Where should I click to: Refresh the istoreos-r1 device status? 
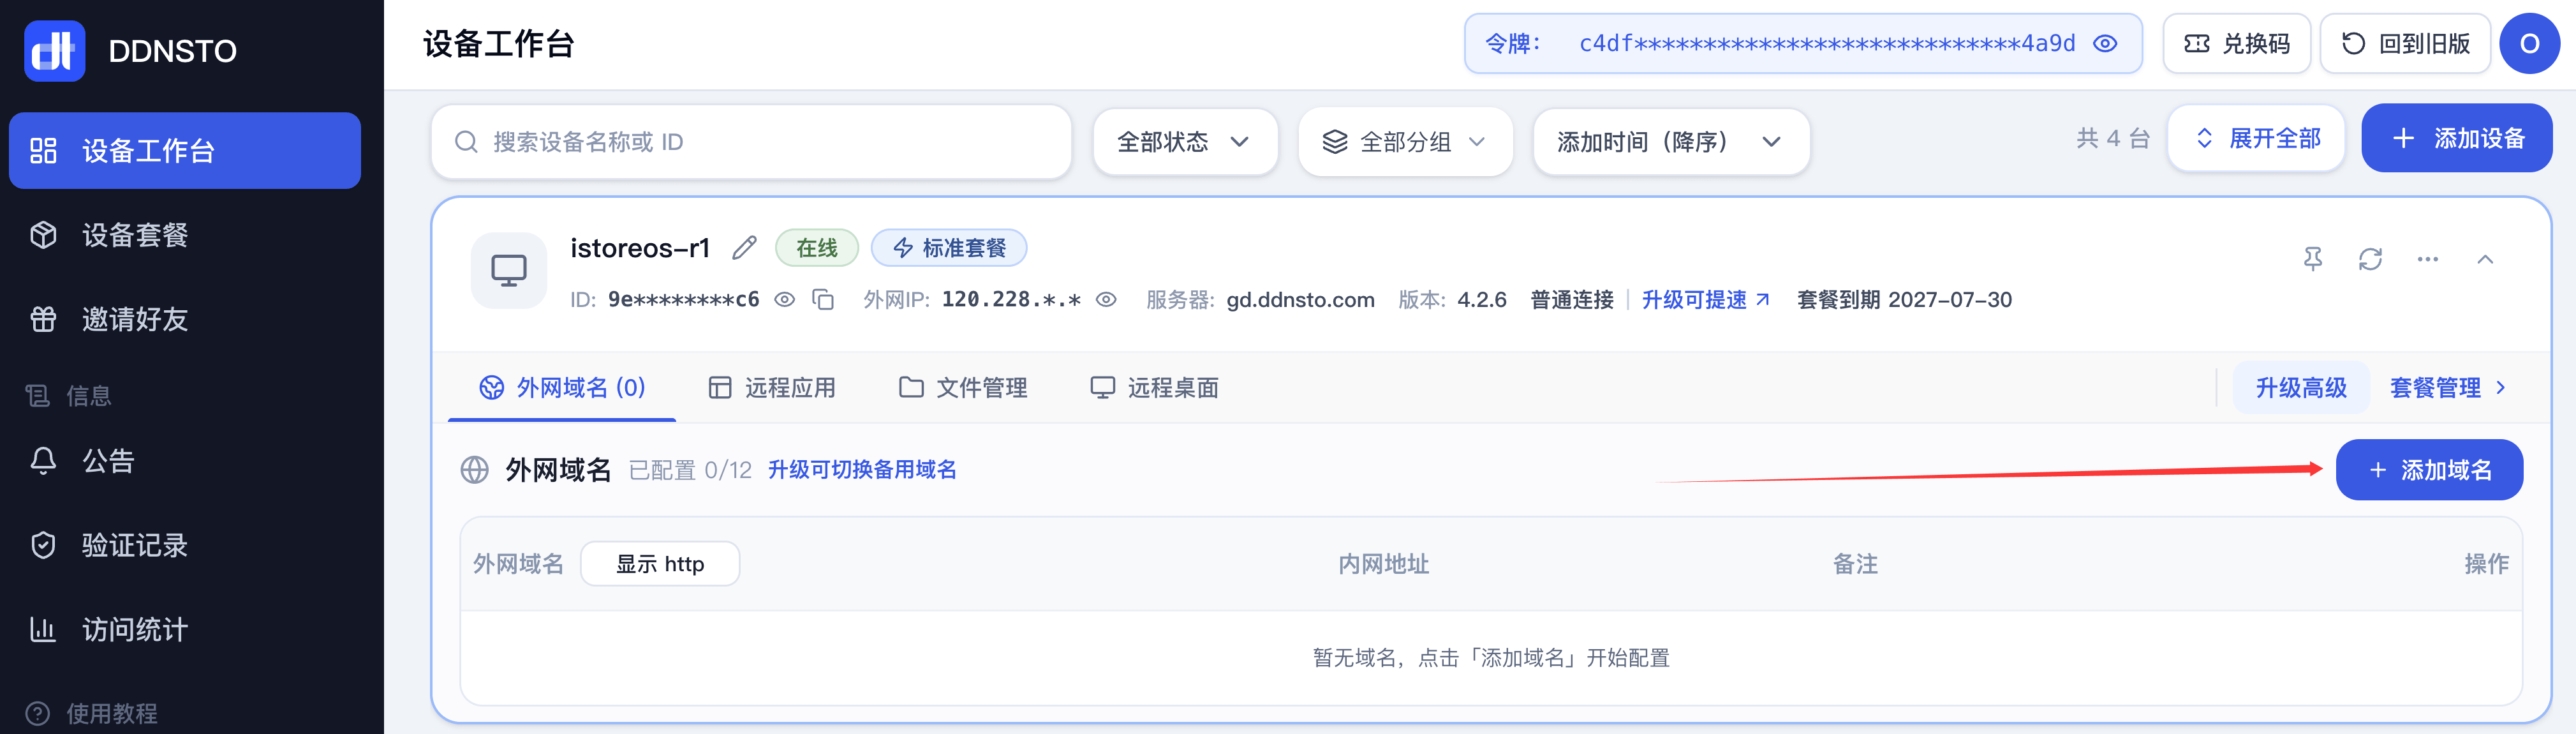[2370, 259]
